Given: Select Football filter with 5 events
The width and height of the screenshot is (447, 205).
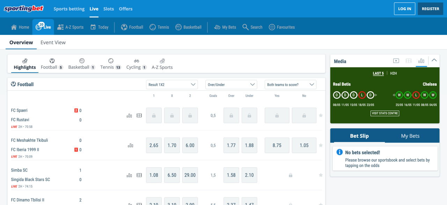Looking at the screenshot, I should pyautogui.click(x=52, y=64).
